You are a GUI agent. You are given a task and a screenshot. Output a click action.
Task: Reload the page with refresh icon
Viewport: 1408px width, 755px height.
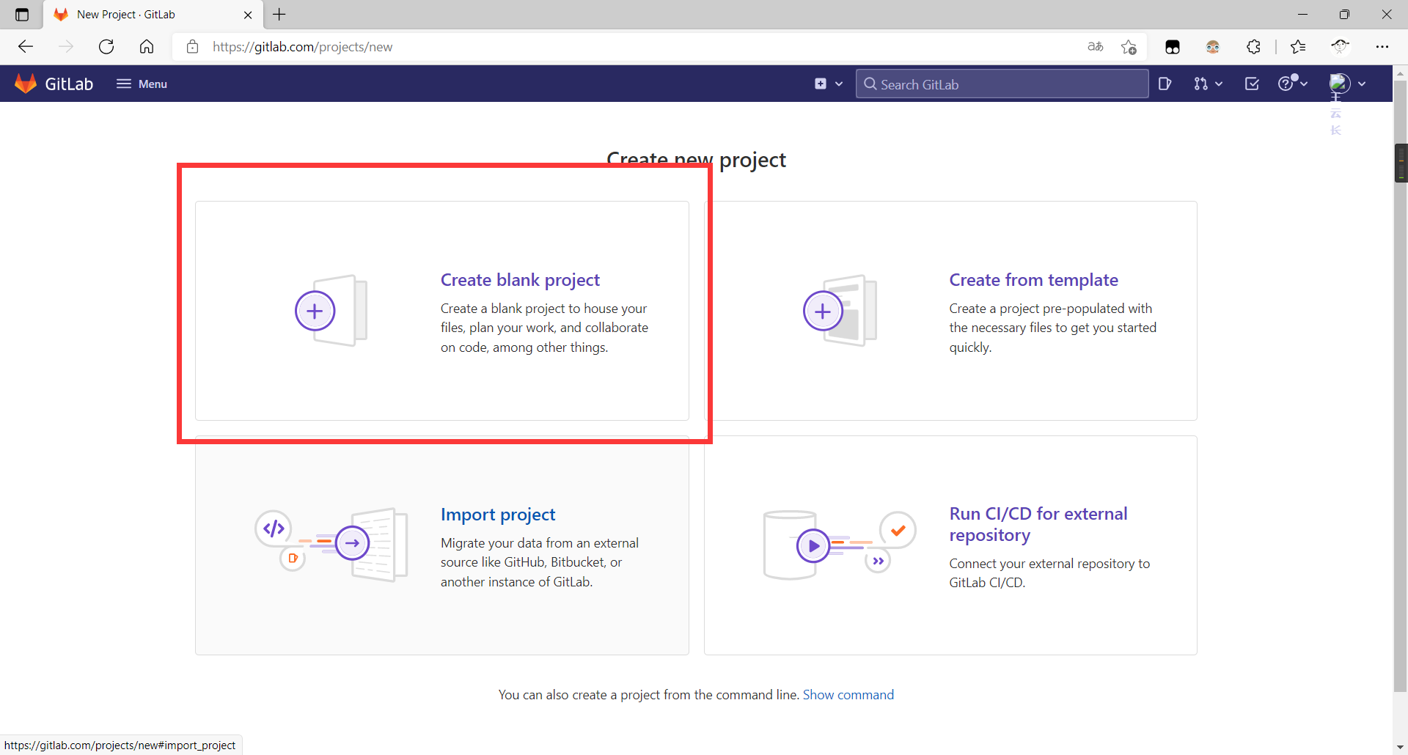point(106,47)
